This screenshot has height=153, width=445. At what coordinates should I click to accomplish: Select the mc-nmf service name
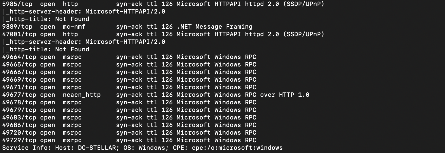74,27
